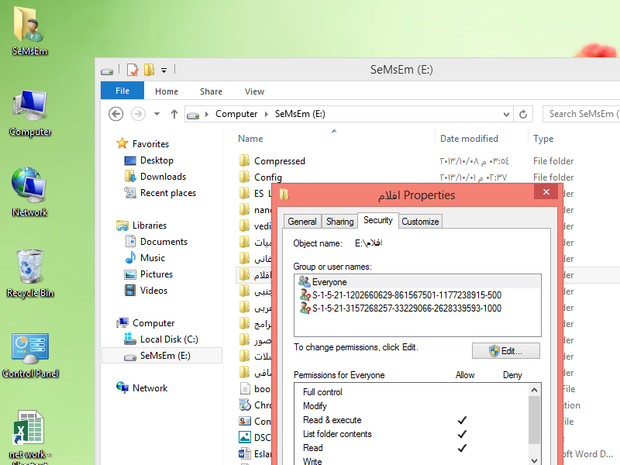
Task: Select the Pictures library
Action: coord(149,274)
